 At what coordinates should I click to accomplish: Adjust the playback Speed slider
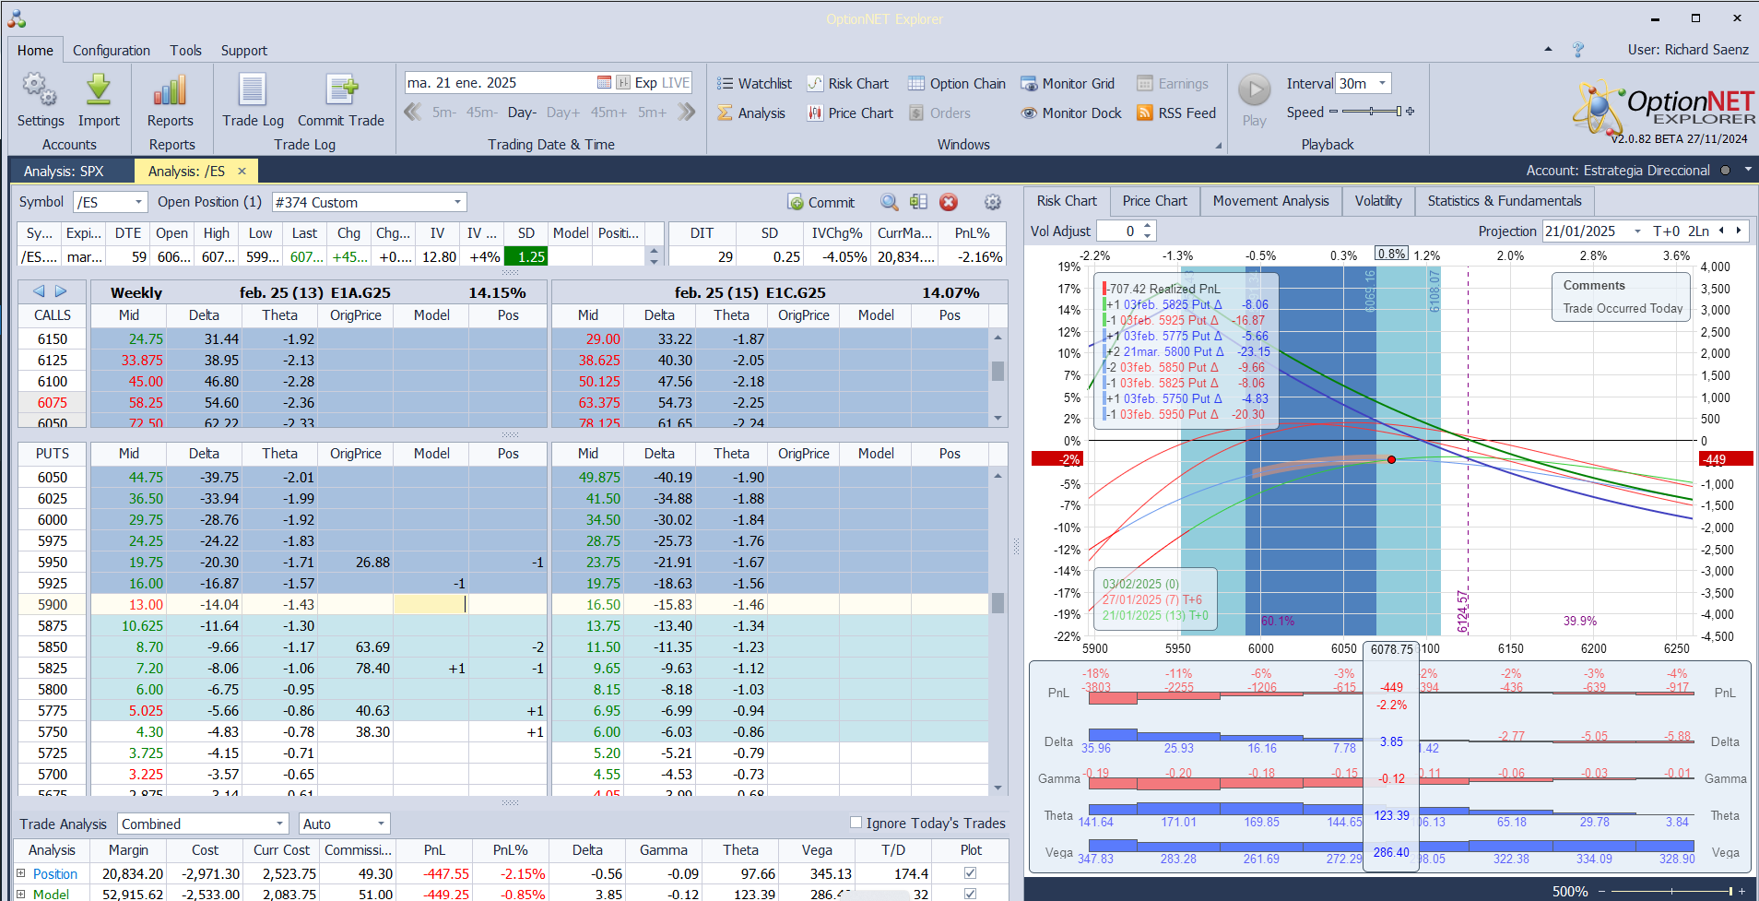[1372, 112]
